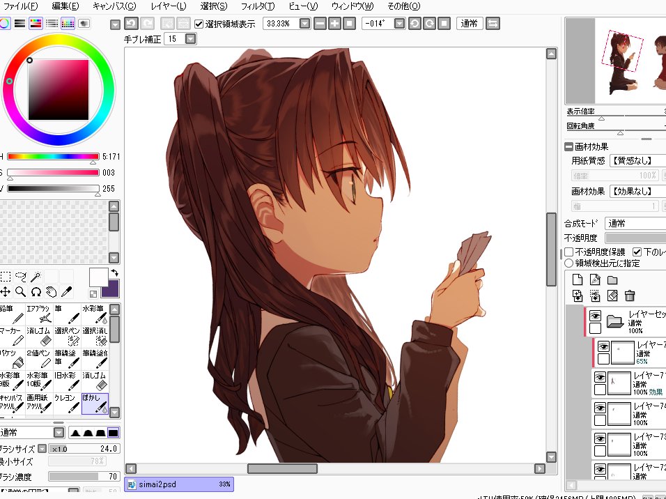666x499 pixels.
Task: Choose the マーカー marker tool
Action: (12, 336)
